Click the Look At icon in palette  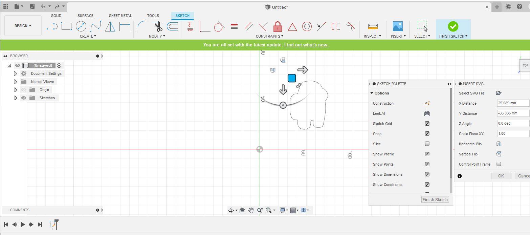click(x=427, y=113)
